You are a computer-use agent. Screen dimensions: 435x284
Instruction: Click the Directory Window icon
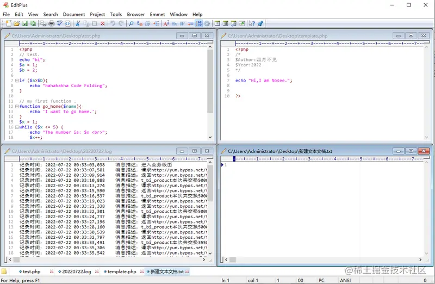pyautogui.click(x=217, y=23)
